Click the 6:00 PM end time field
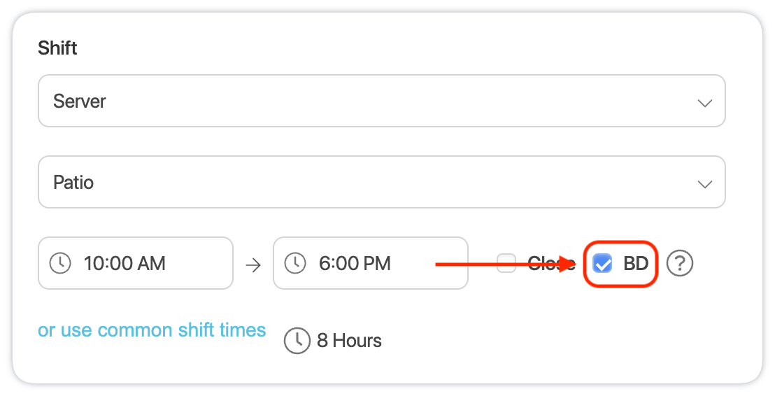The height and width of the screenshot is (396, 775). click(x=370, y=264)
